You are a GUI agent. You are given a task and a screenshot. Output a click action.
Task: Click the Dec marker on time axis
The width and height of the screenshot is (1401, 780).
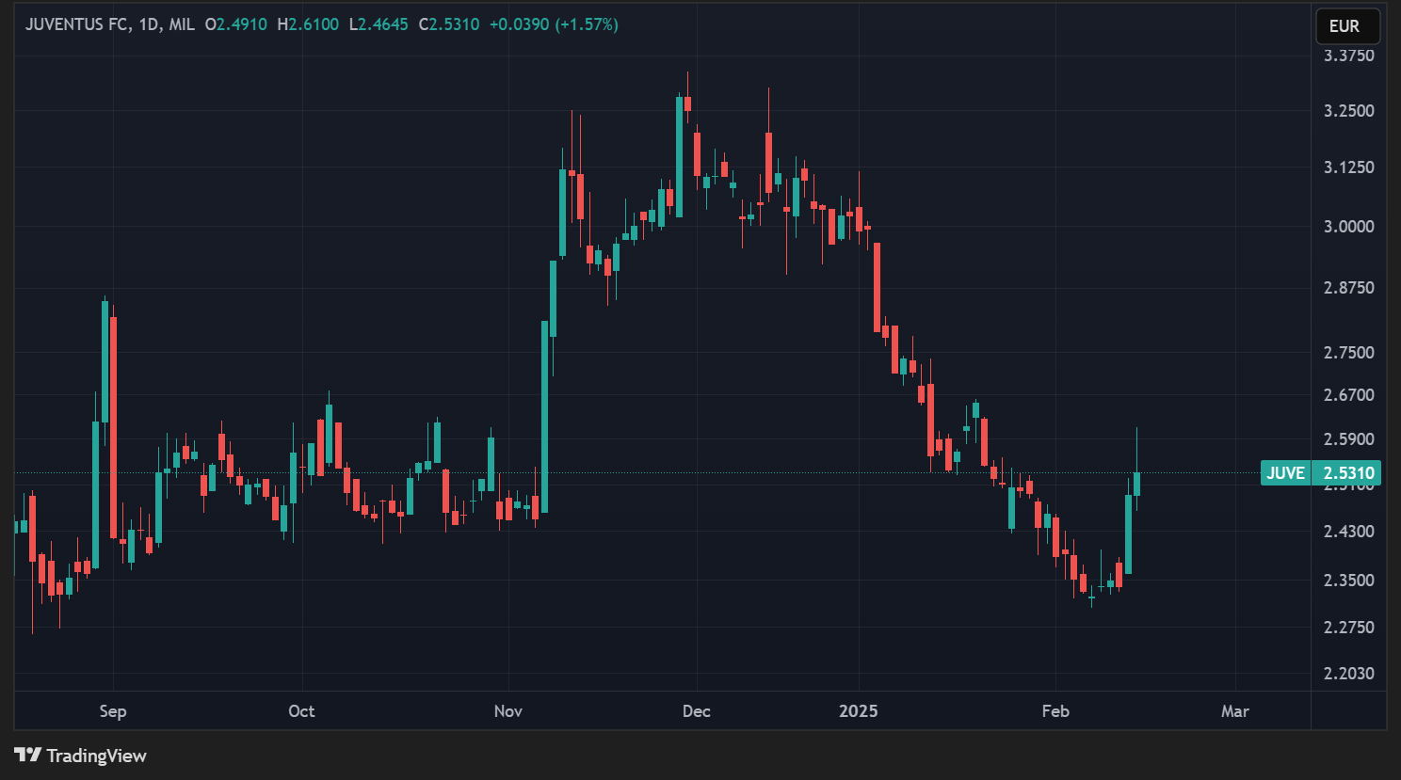tap(696, 711)
